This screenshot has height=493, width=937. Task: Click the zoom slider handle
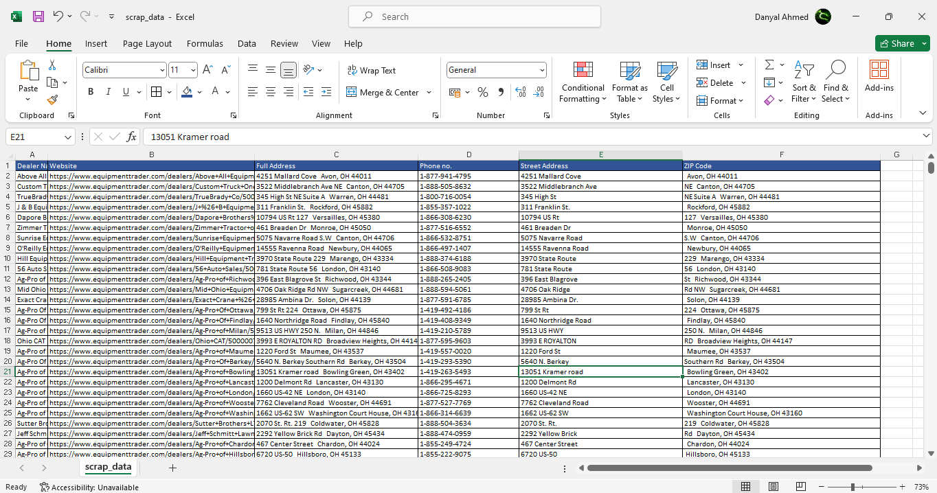(x=853, y=487)
